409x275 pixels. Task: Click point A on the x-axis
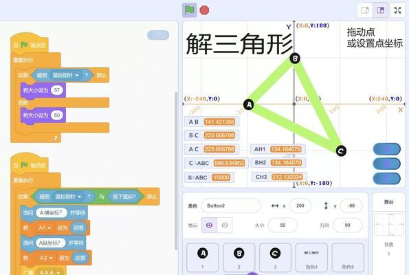[249, 104]
